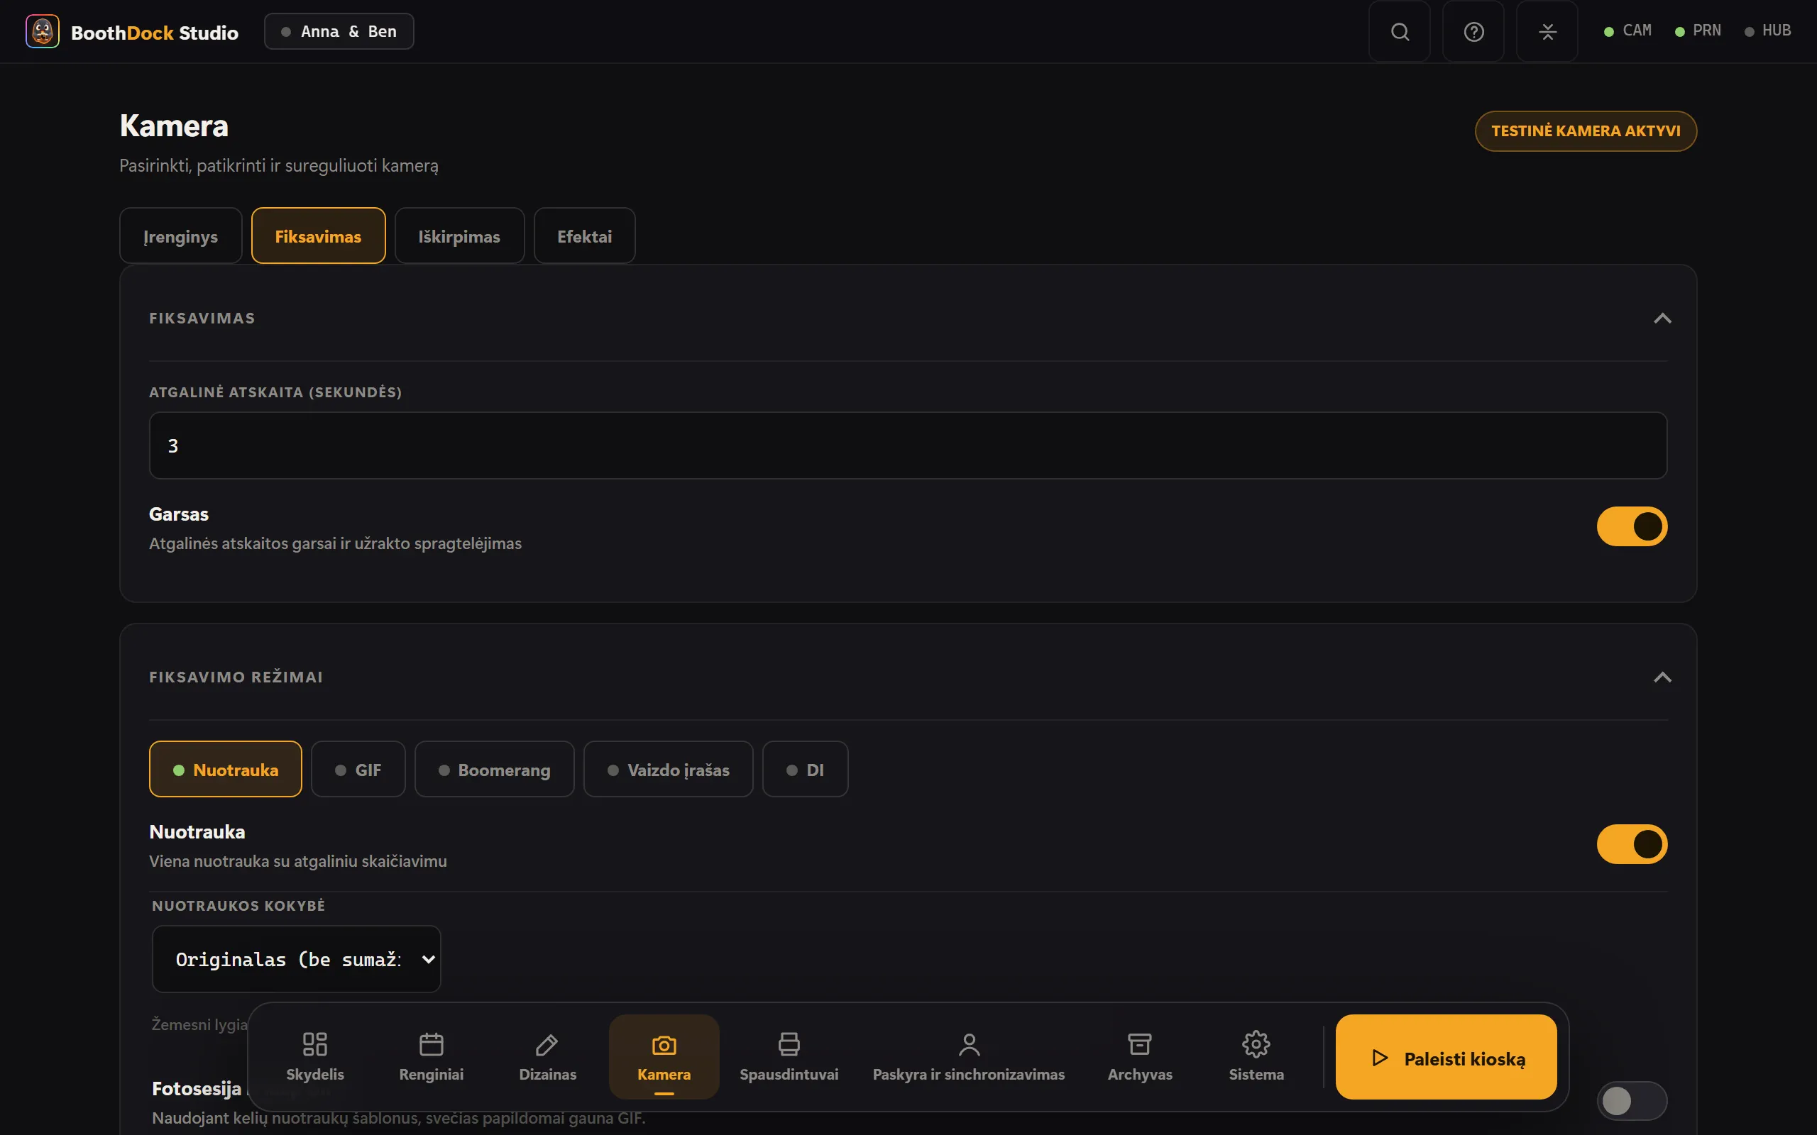1817x1135 pixels.
Task: Go to Skydelis dashboard icon
Action: 314,1043
